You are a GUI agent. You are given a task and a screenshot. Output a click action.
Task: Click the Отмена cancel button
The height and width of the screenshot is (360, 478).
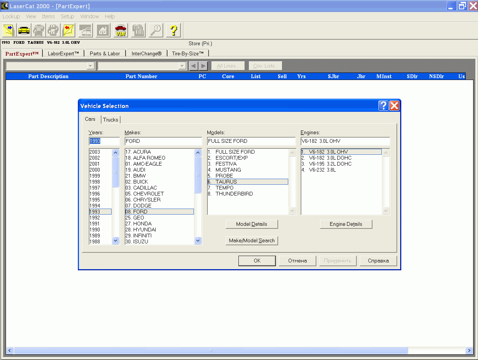tap(298, 261)
